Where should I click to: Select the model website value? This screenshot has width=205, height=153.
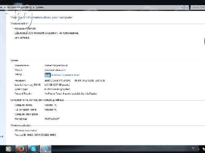[55, 70]
